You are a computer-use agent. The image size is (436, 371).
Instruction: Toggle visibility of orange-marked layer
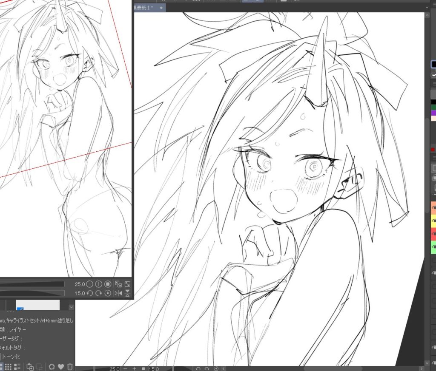(x=434, y=208)
